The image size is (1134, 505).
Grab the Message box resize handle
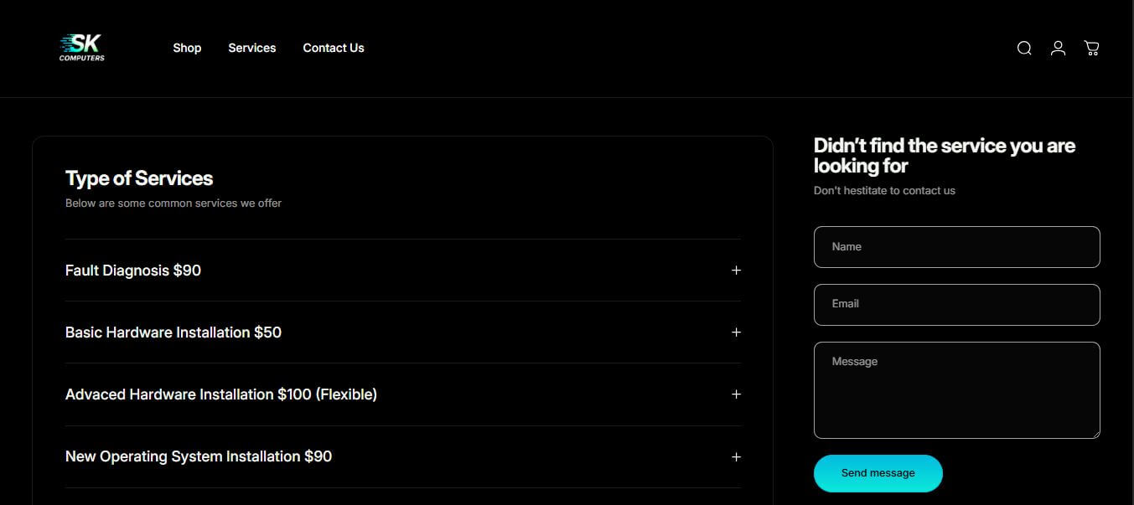point(1095,433)
